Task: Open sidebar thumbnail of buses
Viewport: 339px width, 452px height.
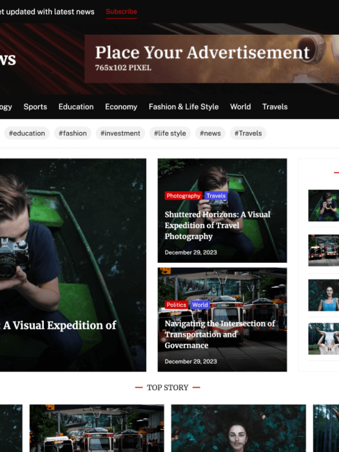Action: coord(324,250)
